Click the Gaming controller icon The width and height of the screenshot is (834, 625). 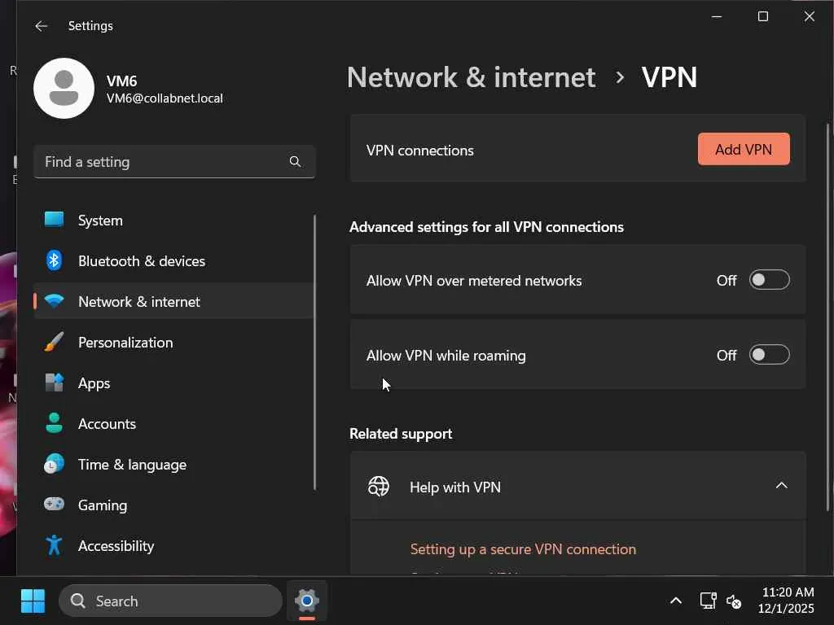[x=54, y=505]
